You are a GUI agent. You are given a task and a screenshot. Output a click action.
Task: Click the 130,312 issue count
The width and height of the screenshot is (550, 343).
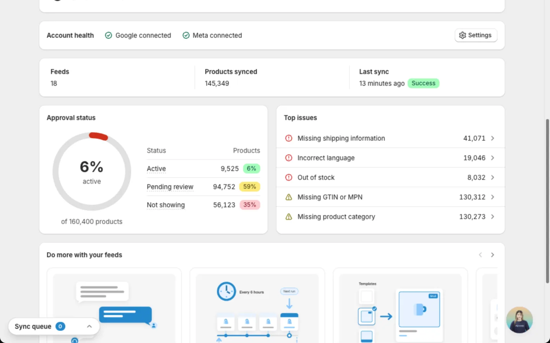(472, 197)
